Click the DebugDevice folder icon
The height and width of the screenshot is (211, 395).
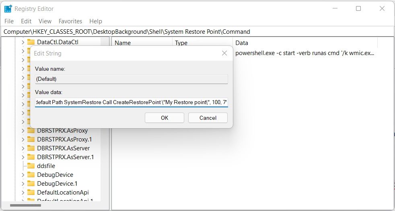[x=31, y=174]
